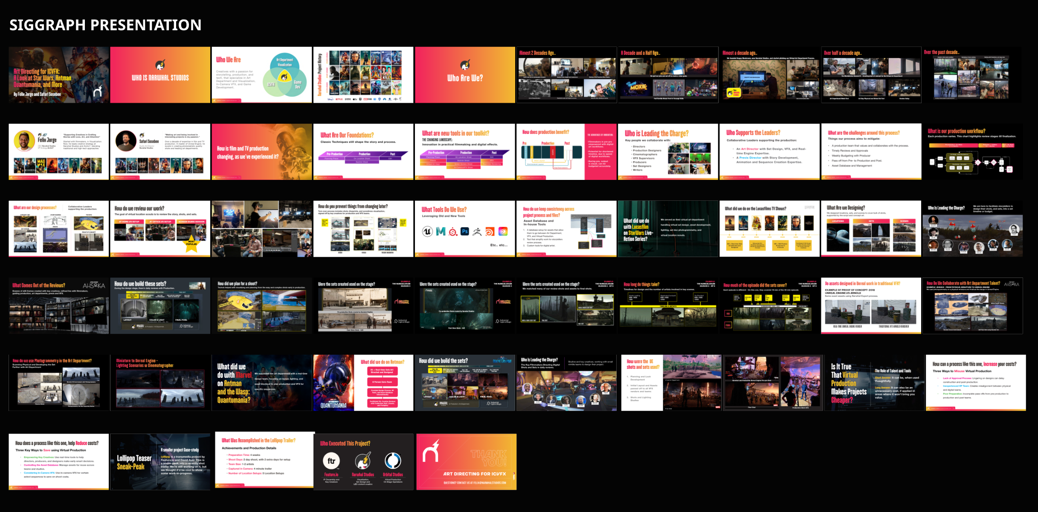Click the SIGGRAPH PRESENTATION heading

pos(105,25)
